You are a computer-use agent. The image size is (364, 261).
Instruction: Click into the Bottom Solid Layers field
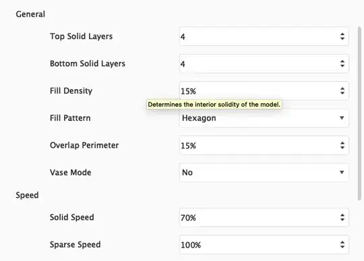click(x=264, y=63)
